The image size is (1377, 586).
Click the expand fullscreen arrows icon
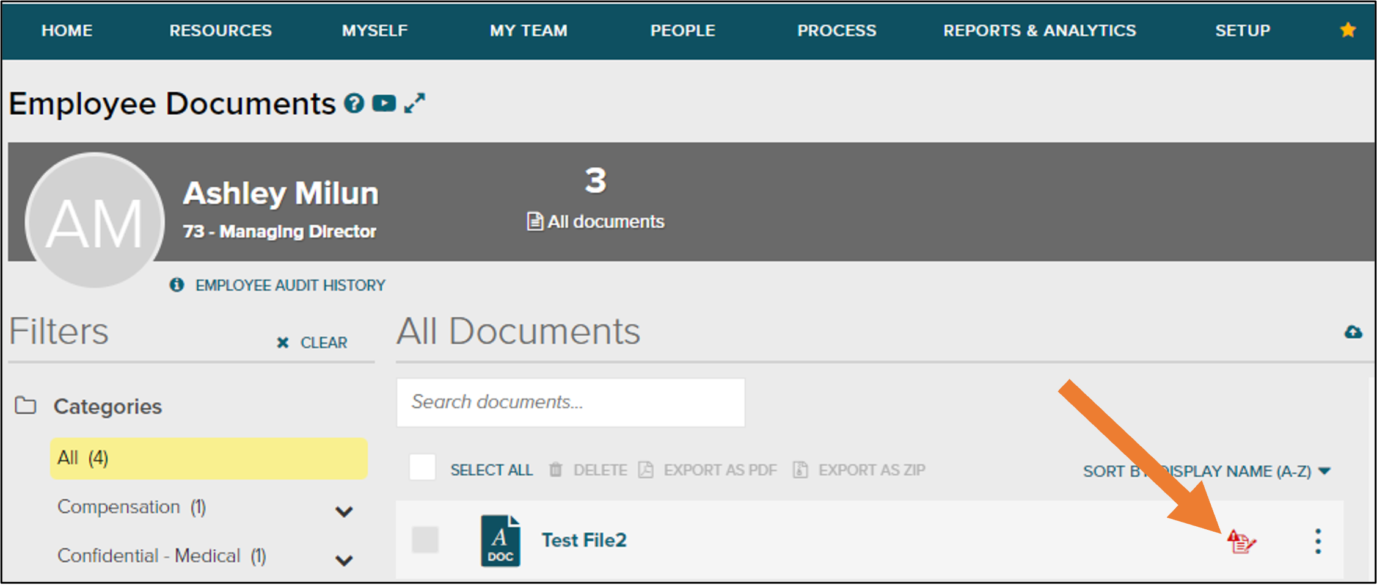pos(415,103)
